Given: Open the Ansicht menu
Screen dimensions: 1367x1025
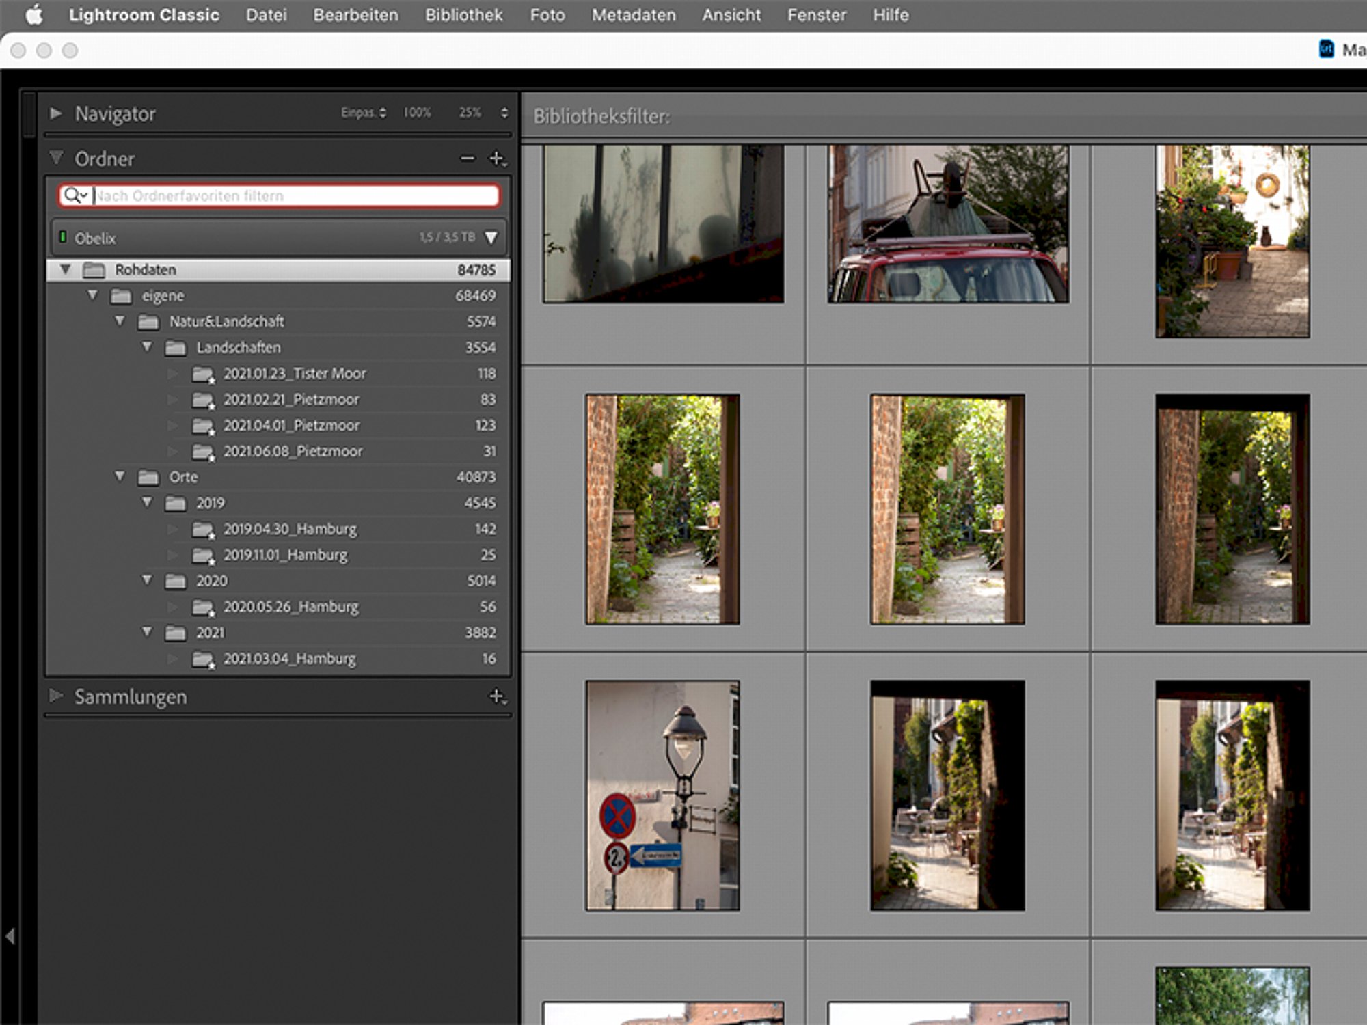Looking at the screenshot, I should pyautogui.click(x=731, y=15).
